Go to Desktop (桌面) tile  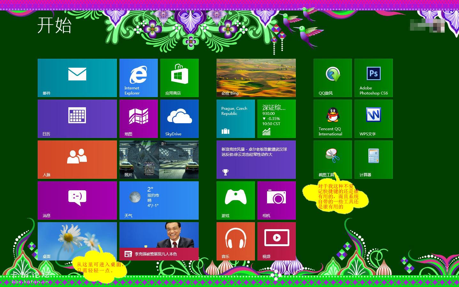point(77,241)
